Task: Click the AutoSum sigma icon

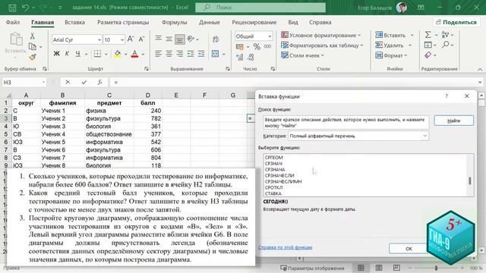Action: coord(428,35)
